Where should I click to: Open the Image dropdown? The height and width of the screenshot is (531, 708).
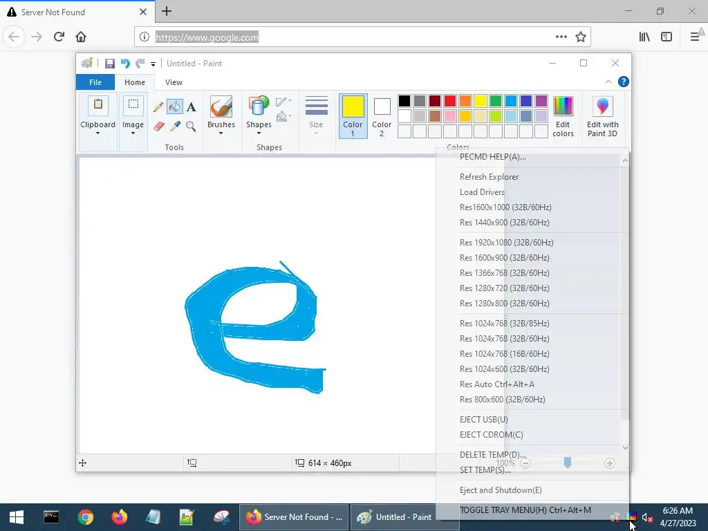133,133
